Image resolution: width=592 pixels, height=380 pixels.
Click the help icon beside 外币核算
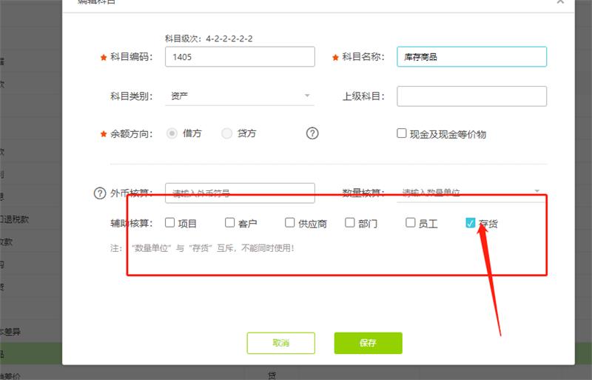100,193
